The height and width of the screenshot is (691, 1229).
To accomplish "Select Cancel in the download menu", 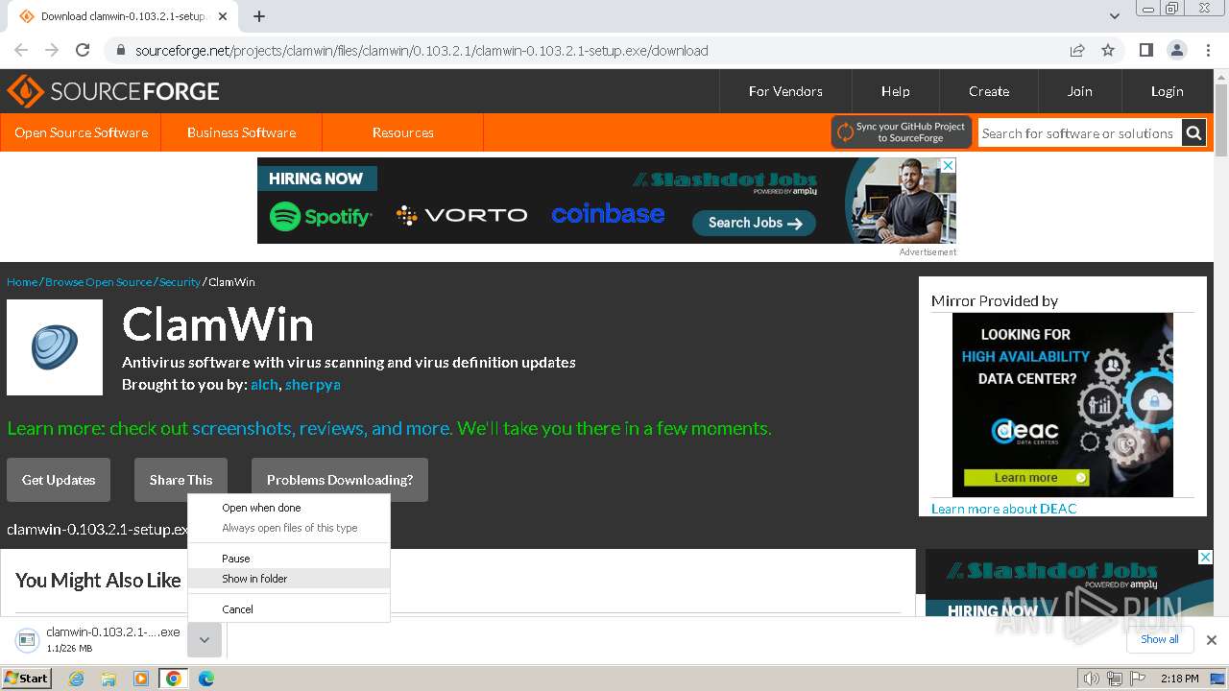I will coord(289,609).
